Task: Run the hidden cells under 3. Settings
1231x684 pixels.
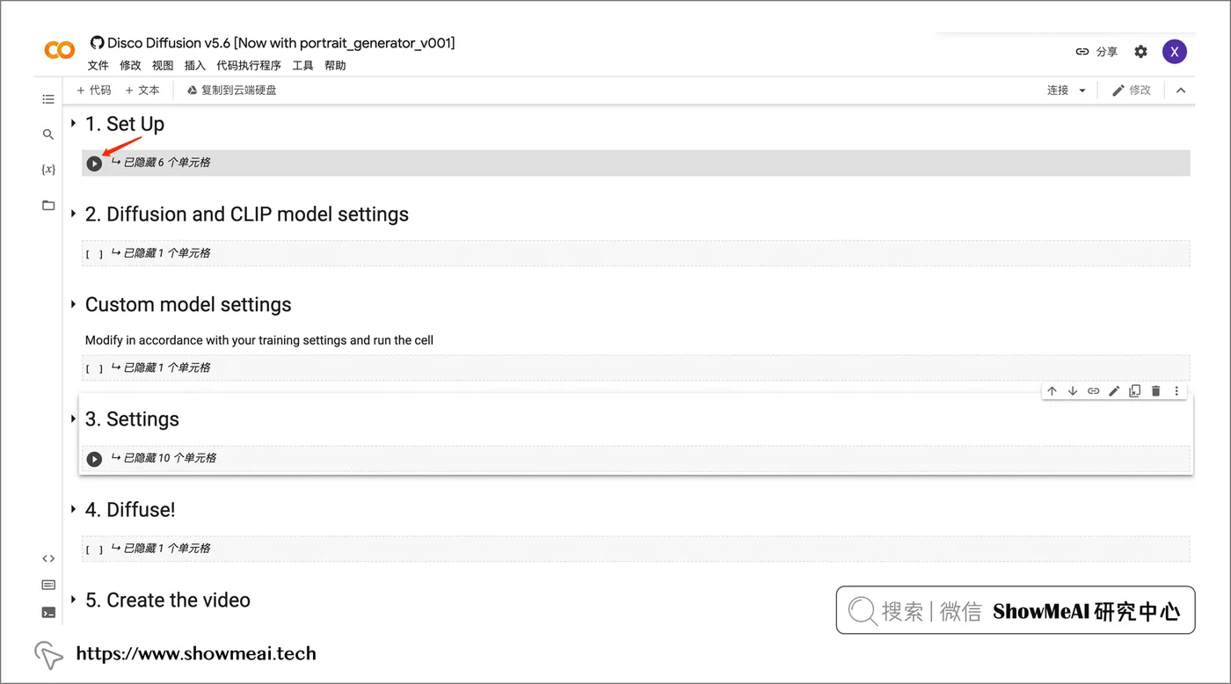Action: (94, 459)
